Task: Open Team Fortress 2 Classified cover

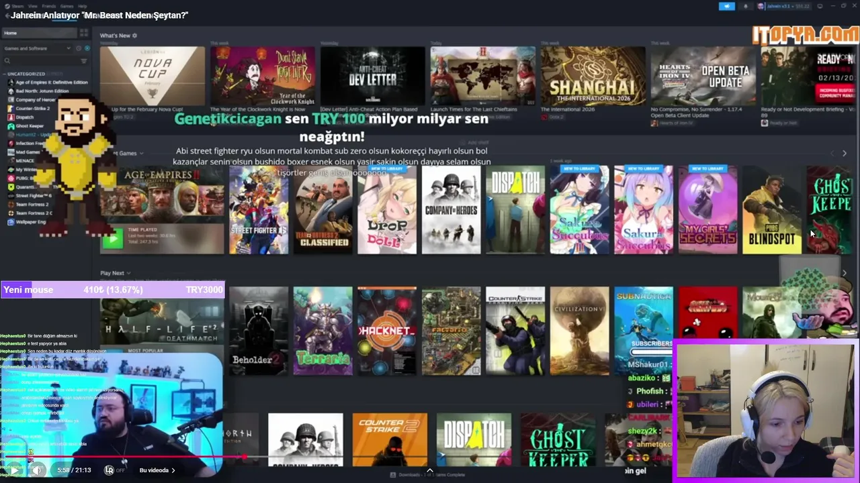Action: 322,210
